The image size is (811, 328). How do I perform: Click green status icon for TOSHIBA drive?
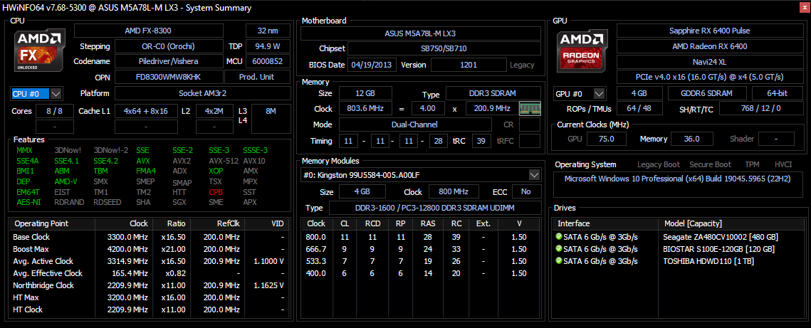[559, 260]
